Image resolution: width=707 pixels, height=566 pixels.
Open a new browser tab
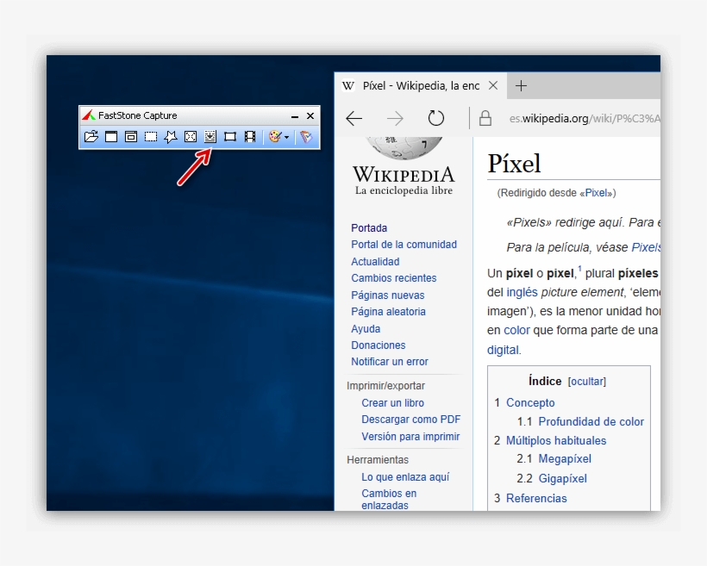pyautogui.click(x=521, y=85)
